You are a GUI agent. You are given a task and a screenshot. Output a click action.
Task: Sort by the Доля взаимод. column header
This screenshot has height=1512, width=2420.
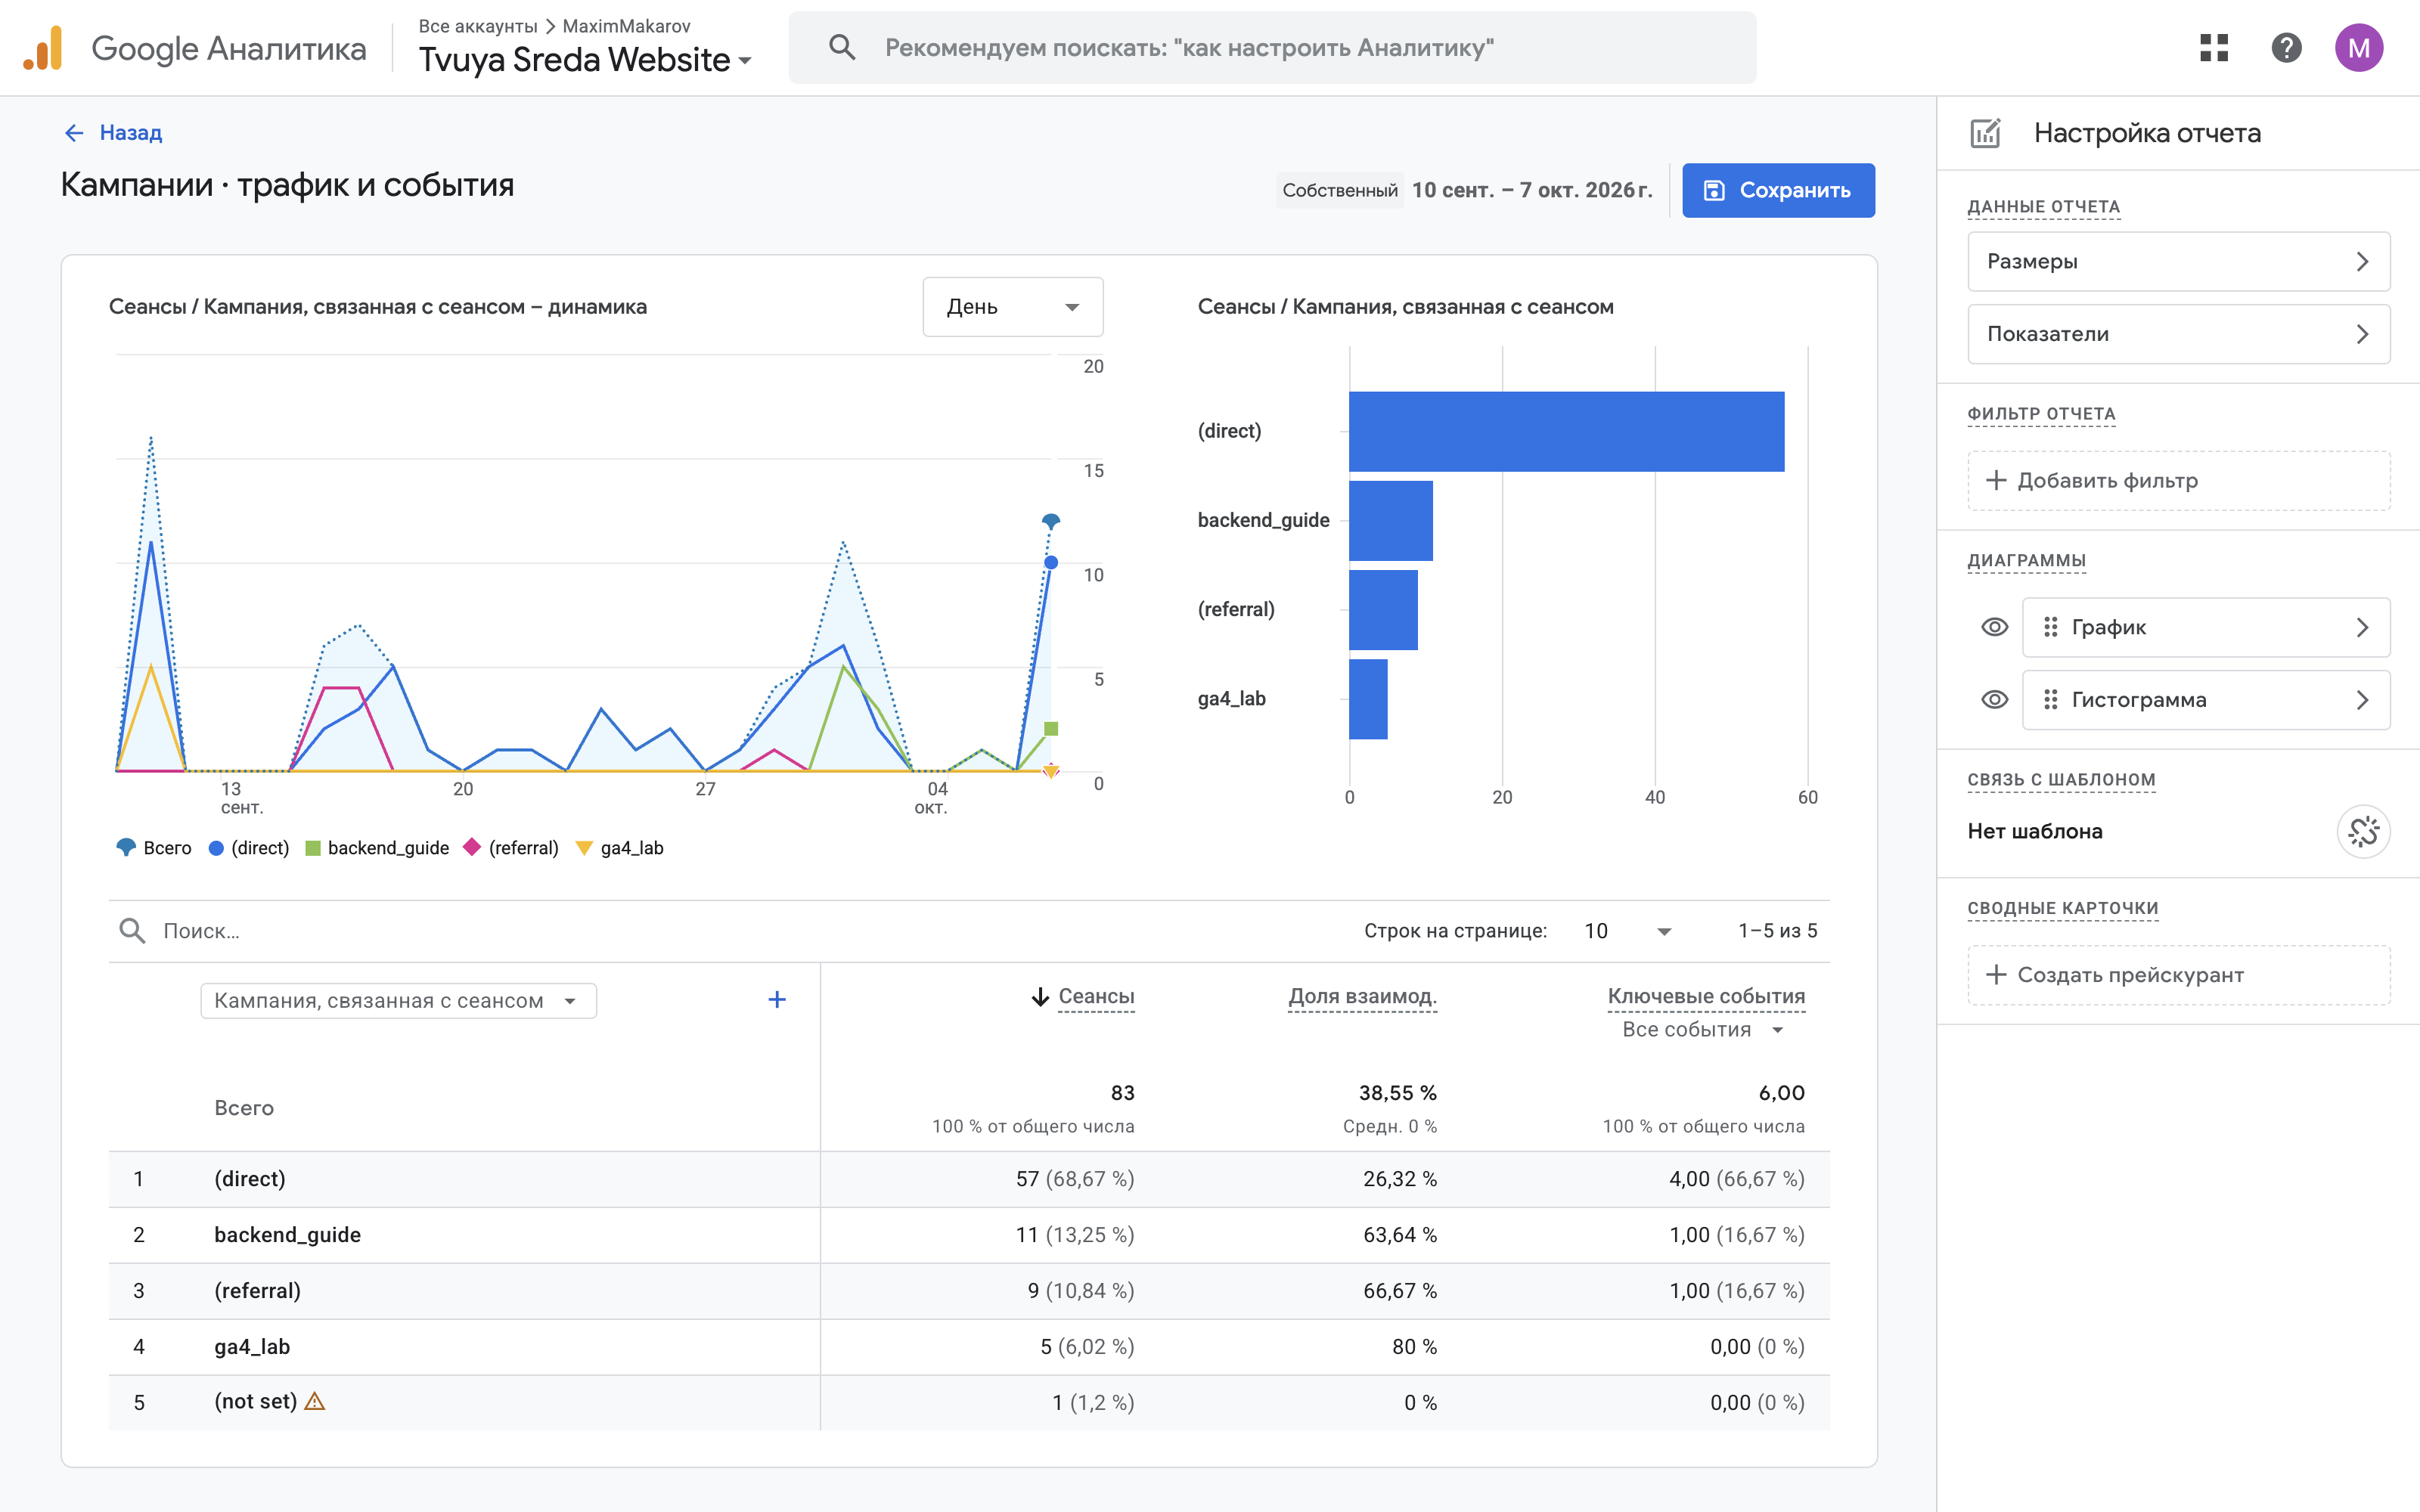(x=1362, y=997)
